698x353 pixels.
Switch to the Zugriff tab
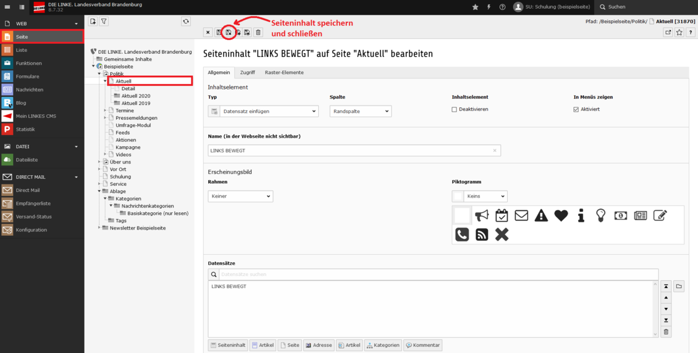pyautogui.click(x=248, y=72)
